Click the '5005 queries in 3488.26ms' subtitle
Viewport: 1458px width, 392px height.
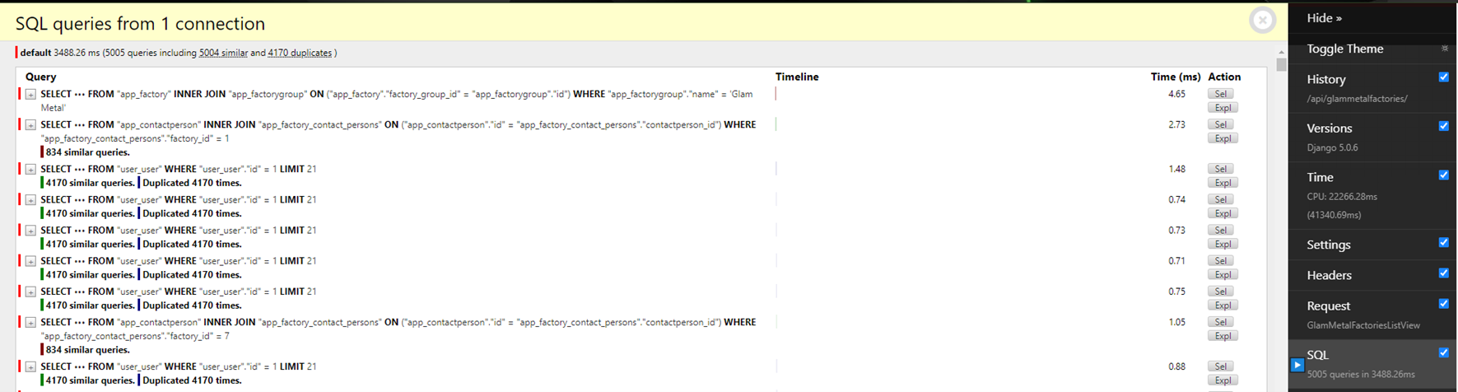[x=1361, y=374]
